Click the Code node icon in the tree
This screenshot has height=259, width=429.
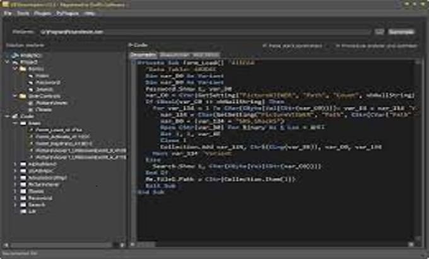click(15, 117)
